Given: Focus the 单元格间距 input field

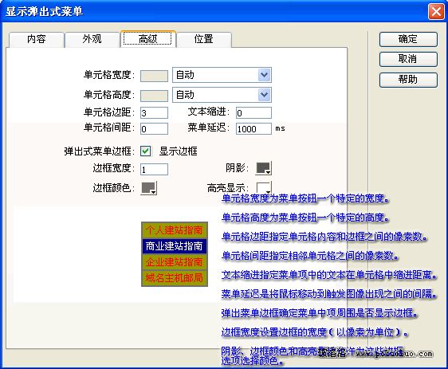Looking at the screenshot, I should pos(154,129).
